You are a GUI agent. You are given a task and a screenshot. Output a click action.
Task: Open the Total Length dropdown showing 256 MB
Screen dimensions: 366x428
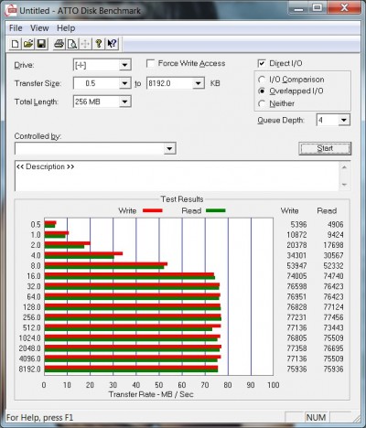coord(124,102)
